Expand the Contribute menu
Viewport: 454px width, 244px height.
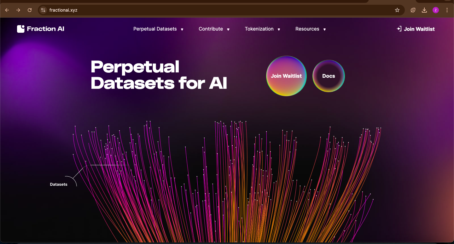[x=211, y=29]
